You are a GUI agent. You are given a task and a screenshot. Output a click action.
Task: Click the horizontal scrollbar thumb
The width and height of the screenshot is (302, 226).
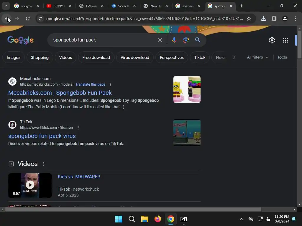coord(133,210)
